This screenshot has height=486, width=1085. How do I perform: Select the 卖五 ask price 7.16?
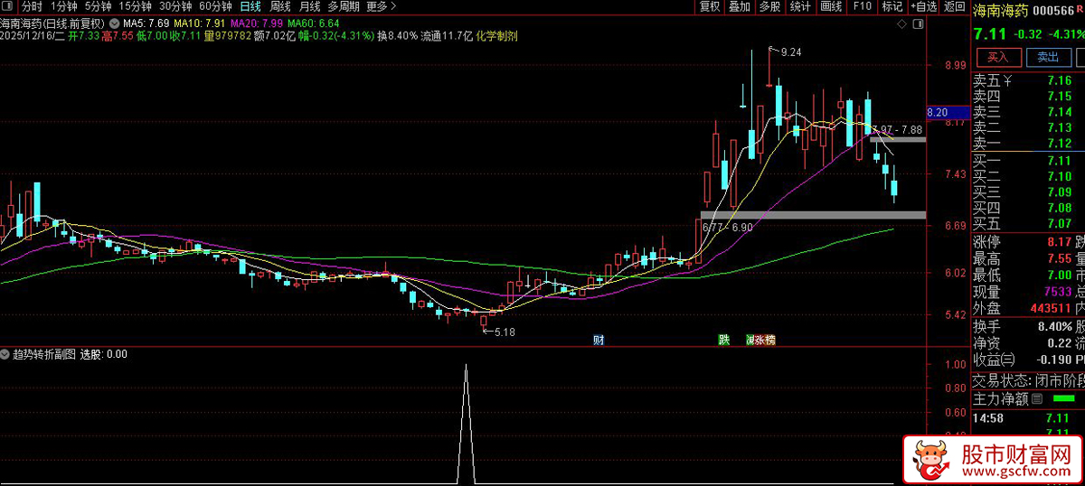coord(1058,80)
